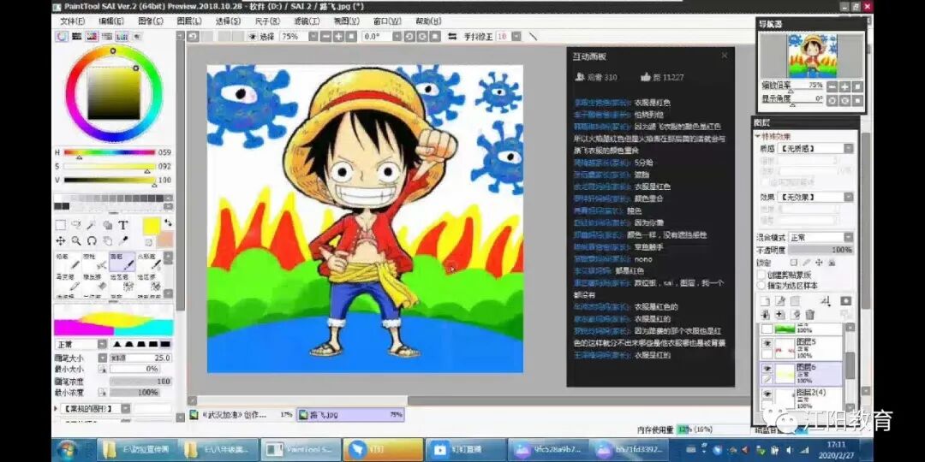
Task: Flip canvas horizontally with double-arrow icon
Action: [452, 36]
